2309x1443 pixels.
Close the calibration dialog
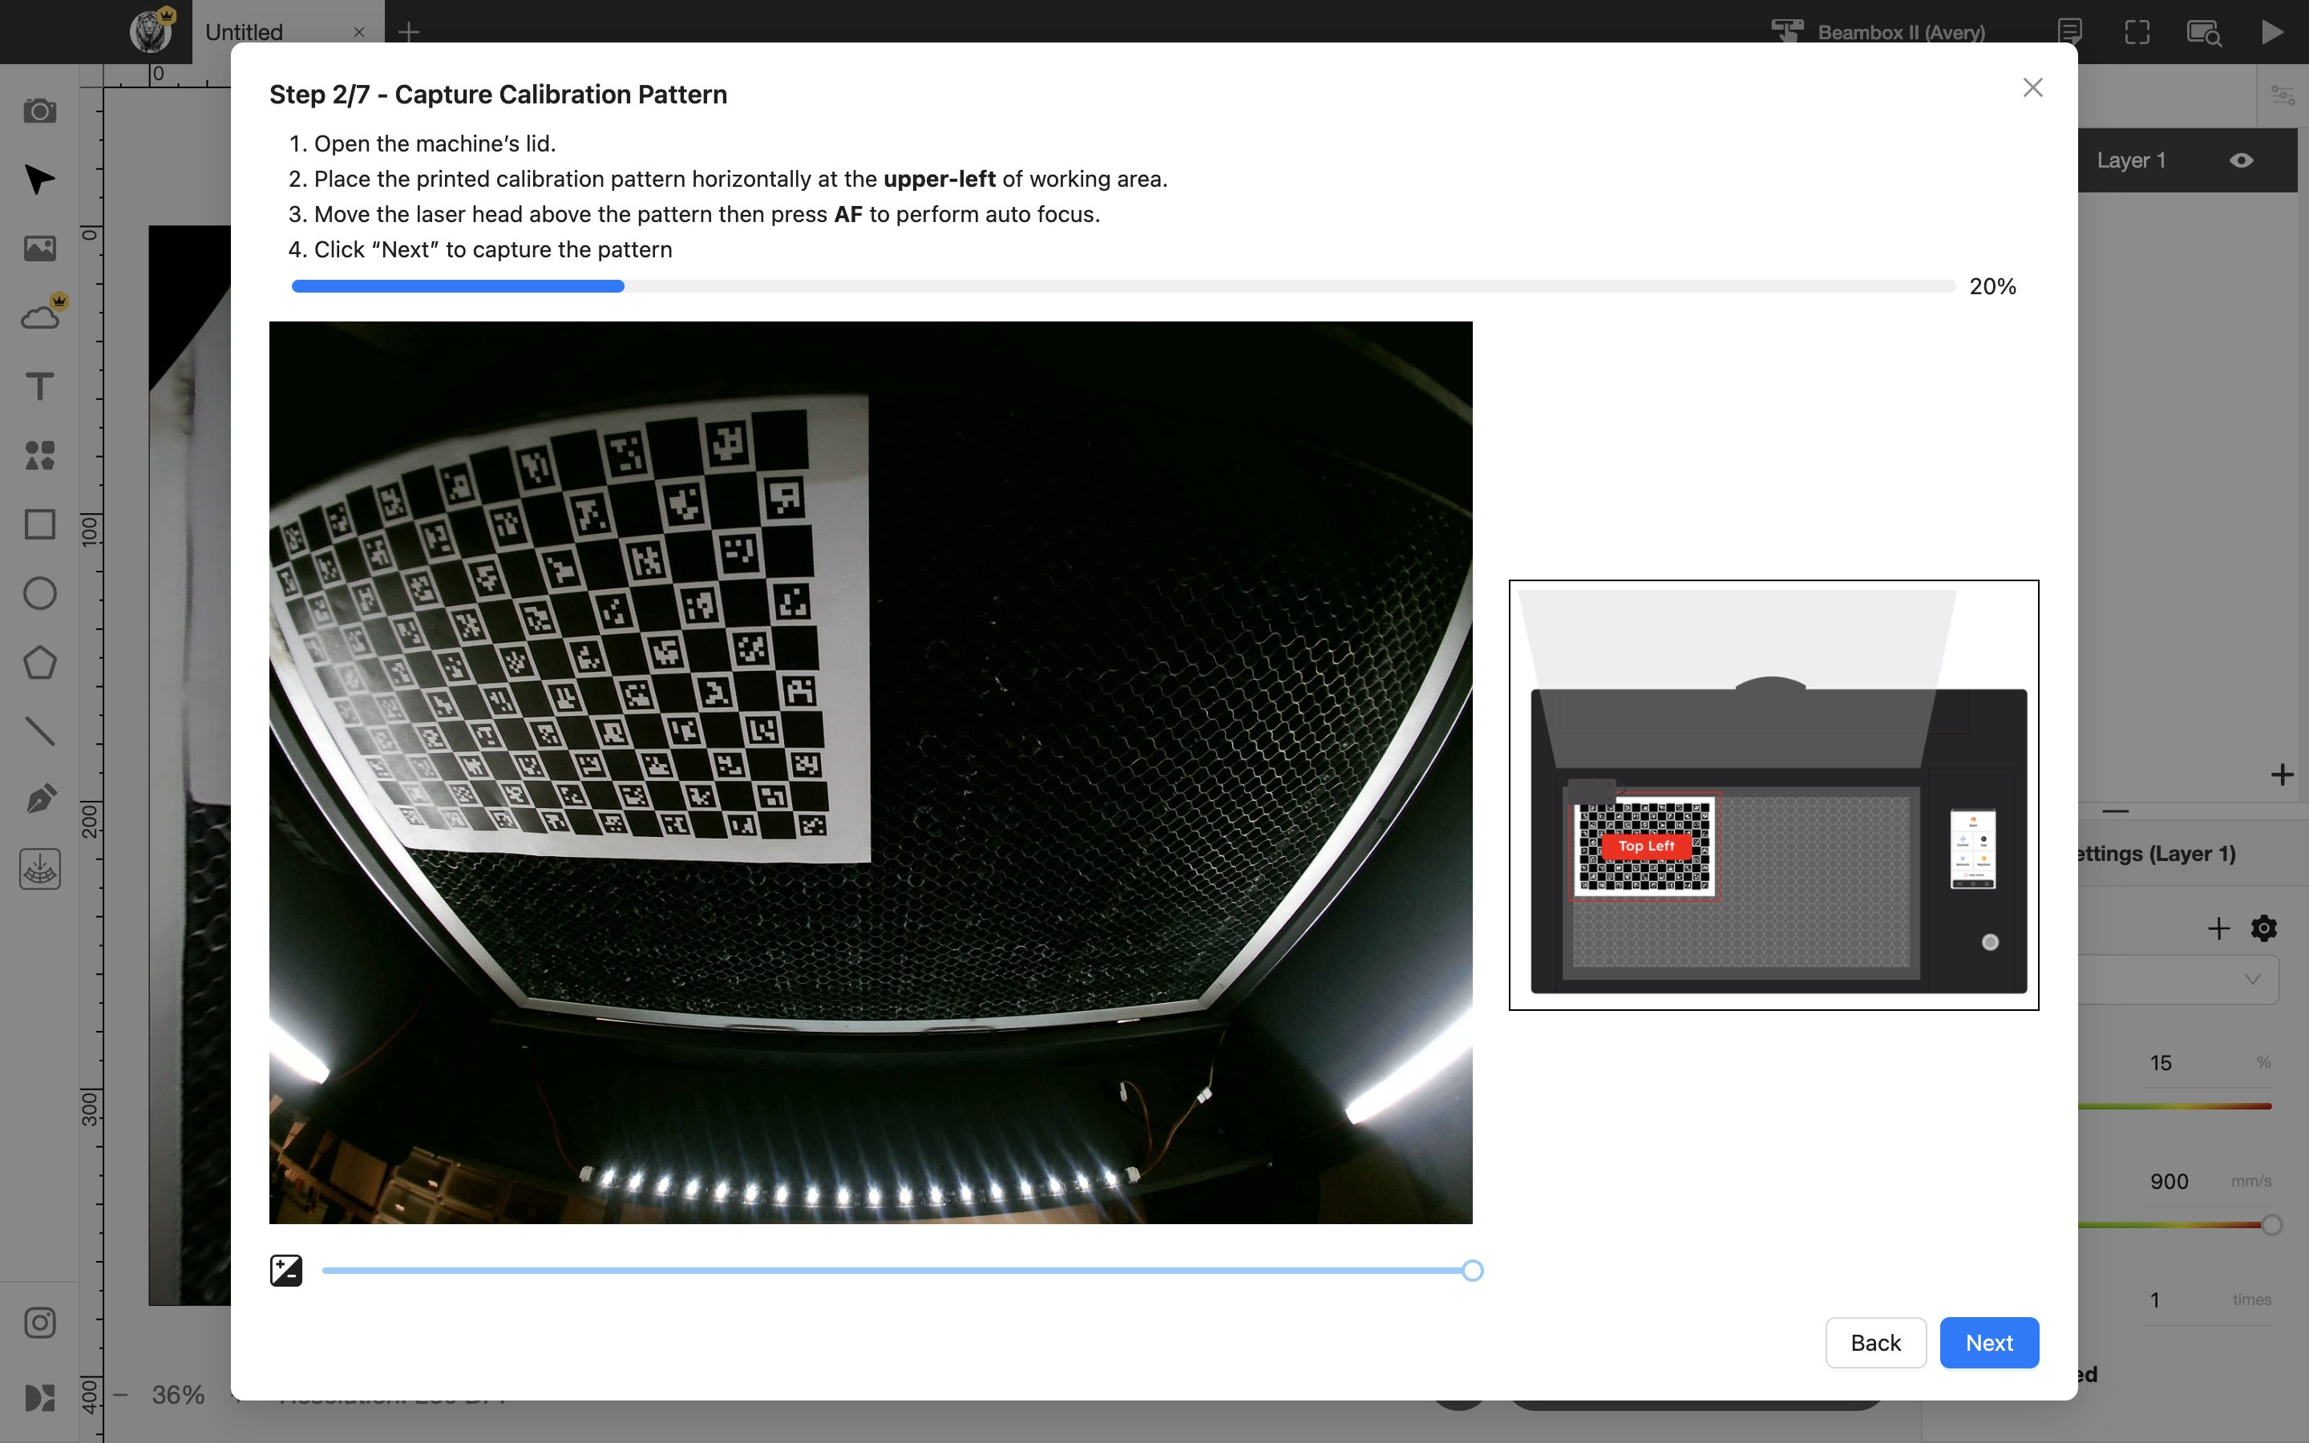(x=2032, y=88)
